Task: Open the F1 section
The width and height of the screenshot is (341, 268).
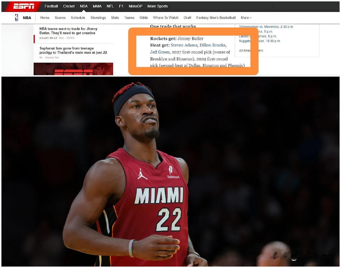Action: [121, 6]
